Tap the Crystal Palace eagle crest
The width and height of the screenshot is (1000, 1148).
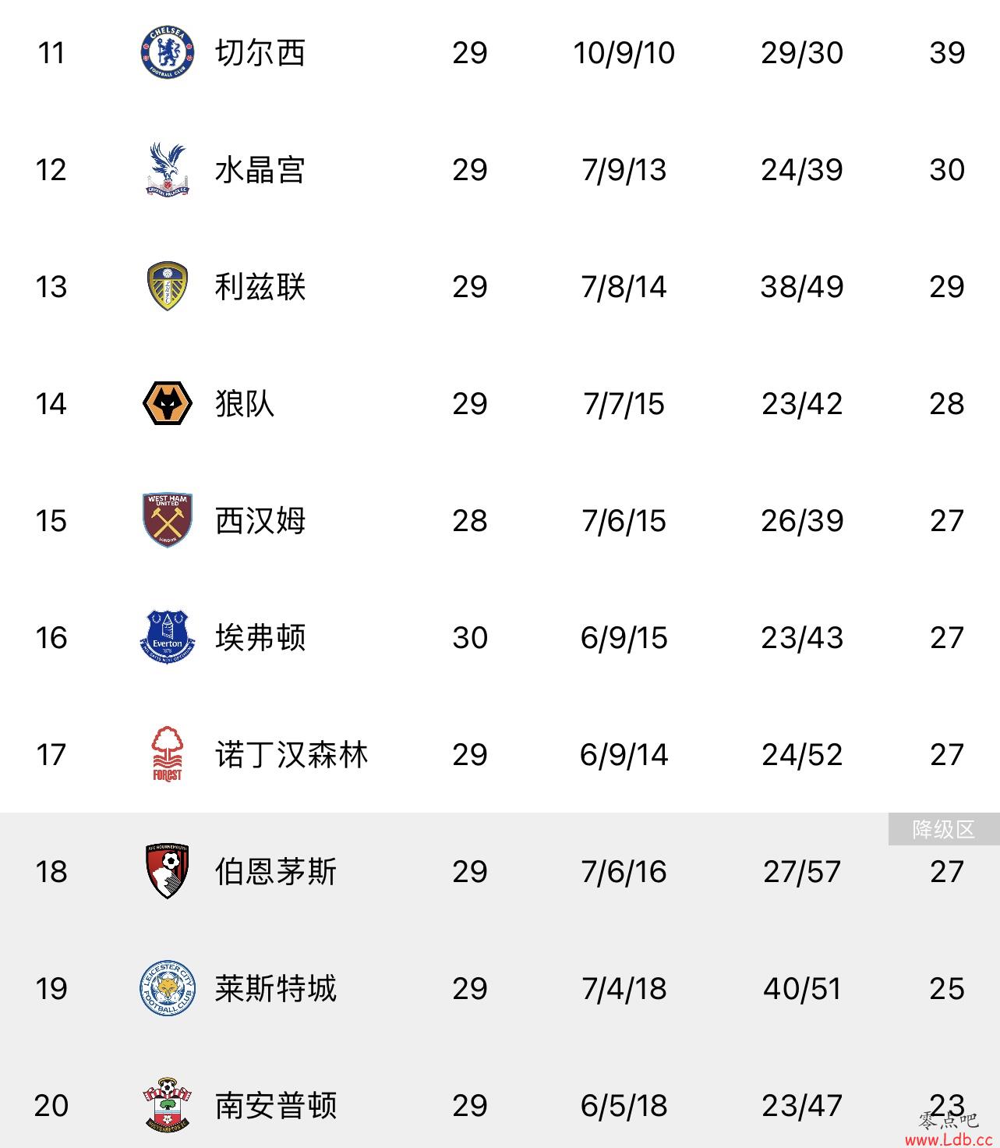coord(167,169)
